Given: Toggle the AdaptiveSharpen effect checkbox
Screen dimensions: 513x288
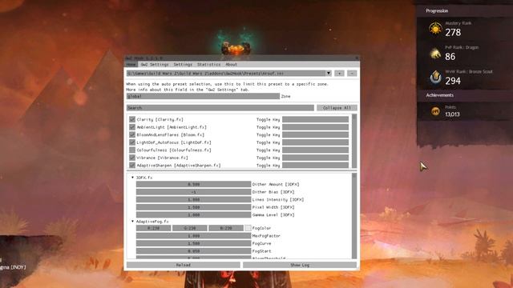Looking at the screenshot, I should click(x=132, y=166).
